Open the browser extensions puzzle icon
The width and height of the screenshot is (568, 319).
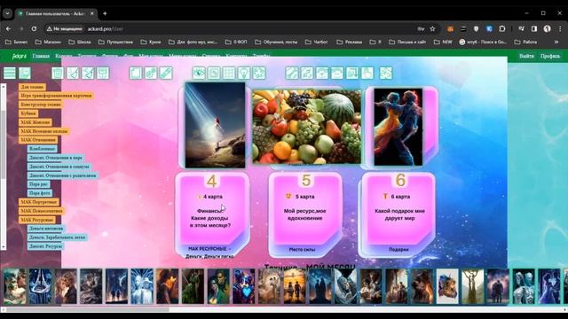coord(502,28)
